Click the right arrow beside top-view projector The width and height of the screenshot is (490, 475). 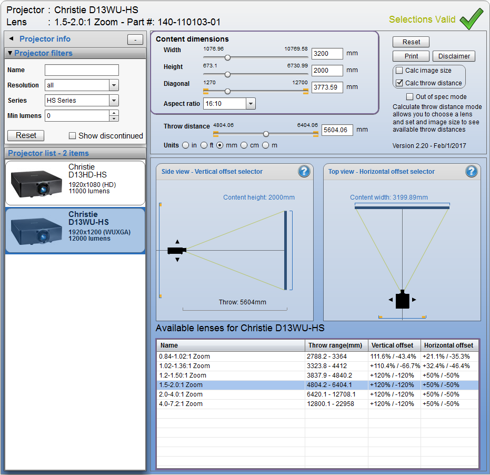[414, 300]
